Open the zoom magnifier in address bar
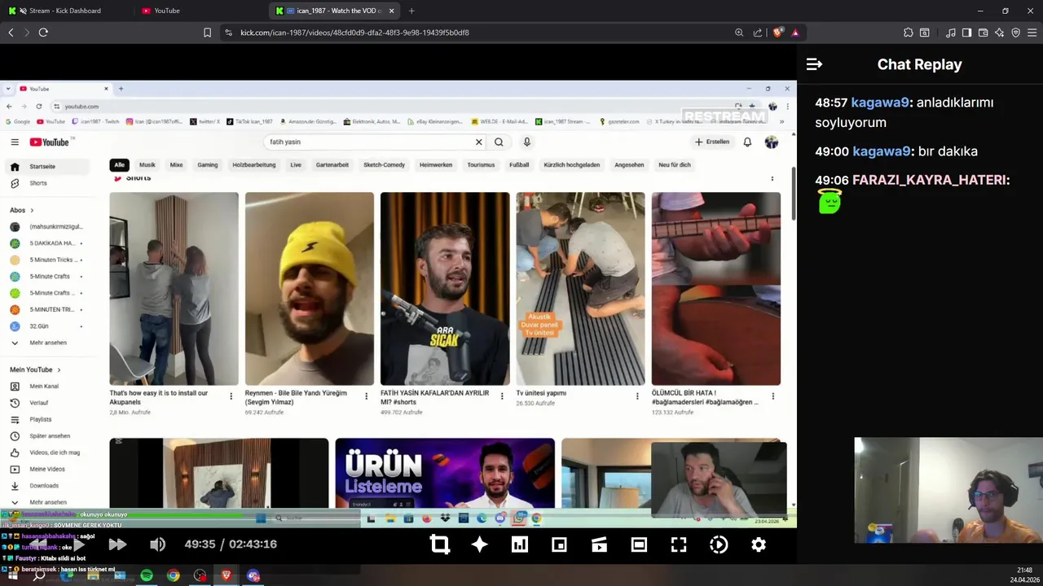Screen dimensions: 1043x586 pos(739,33)
